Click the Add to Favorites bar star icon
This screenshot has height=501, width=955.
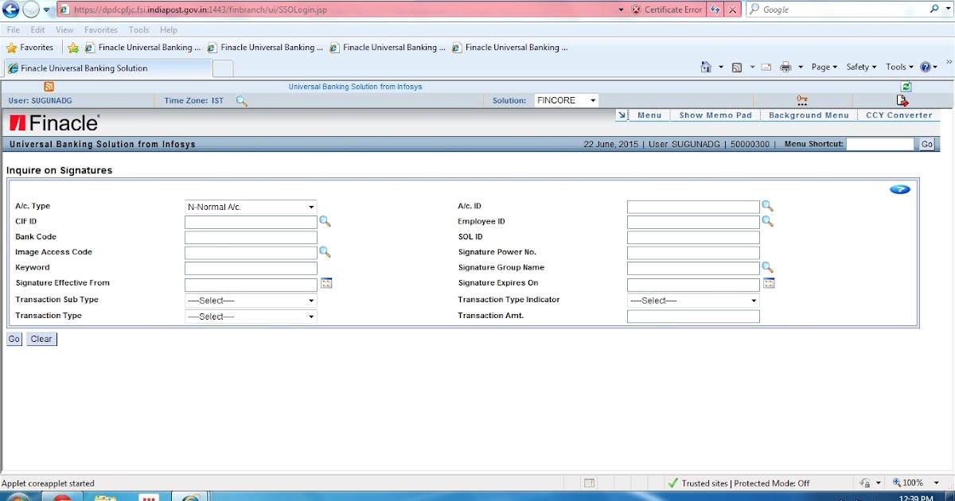click(x=73, y=48)
